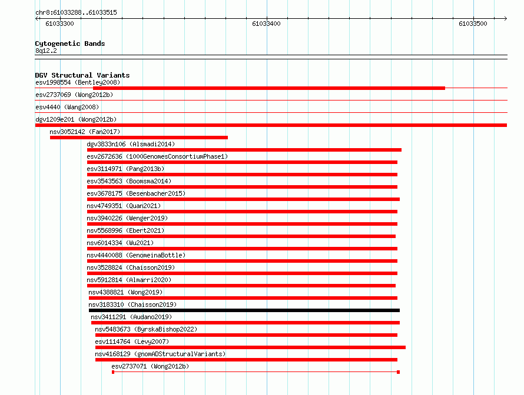Click nsv3528824 (Chaisson2019) label
This screenshot has width=524, height=395.
131,267
